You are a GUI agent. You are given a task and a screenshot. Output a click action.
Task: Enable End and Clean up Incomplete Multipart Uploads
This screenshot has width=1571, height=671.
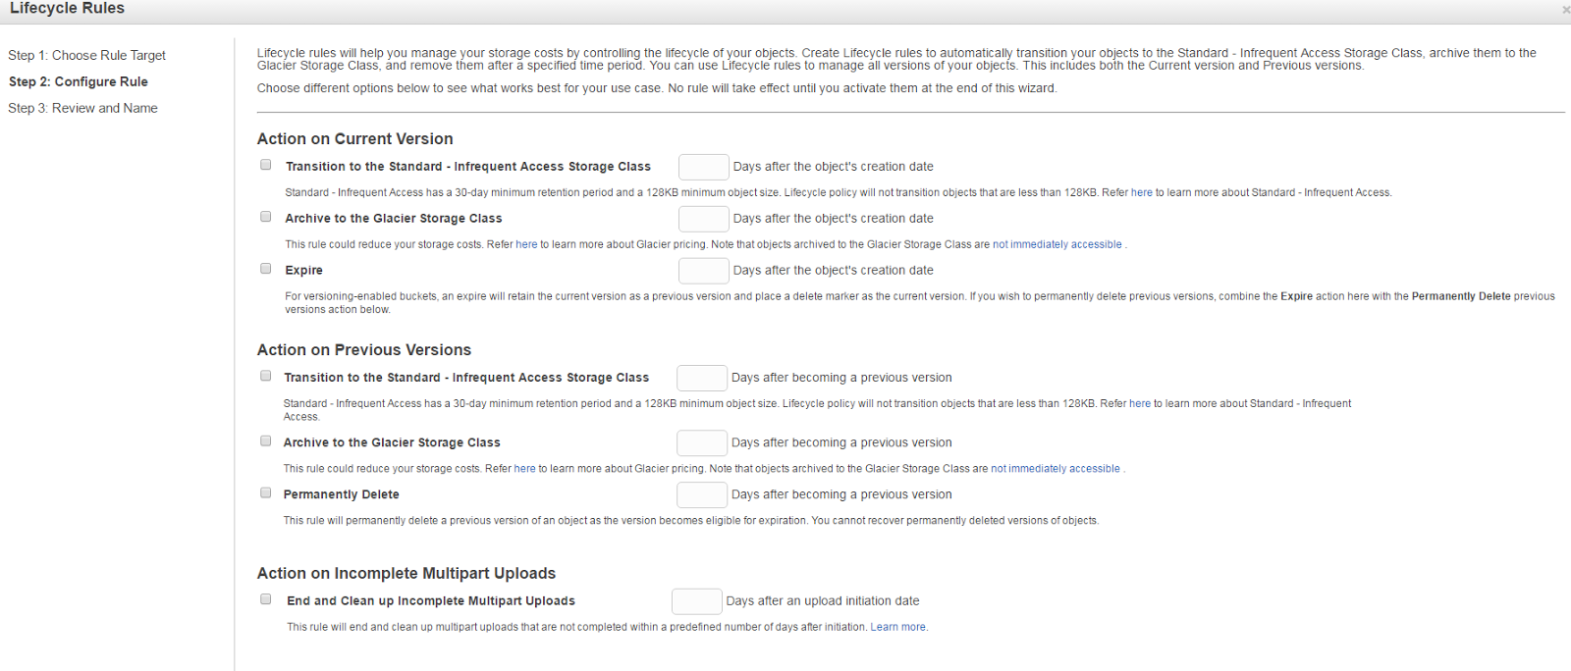[x=265, y=599]
